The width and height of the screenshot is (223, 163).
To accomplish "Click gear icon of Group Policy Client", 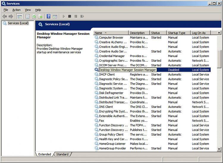I will point(96,134).
